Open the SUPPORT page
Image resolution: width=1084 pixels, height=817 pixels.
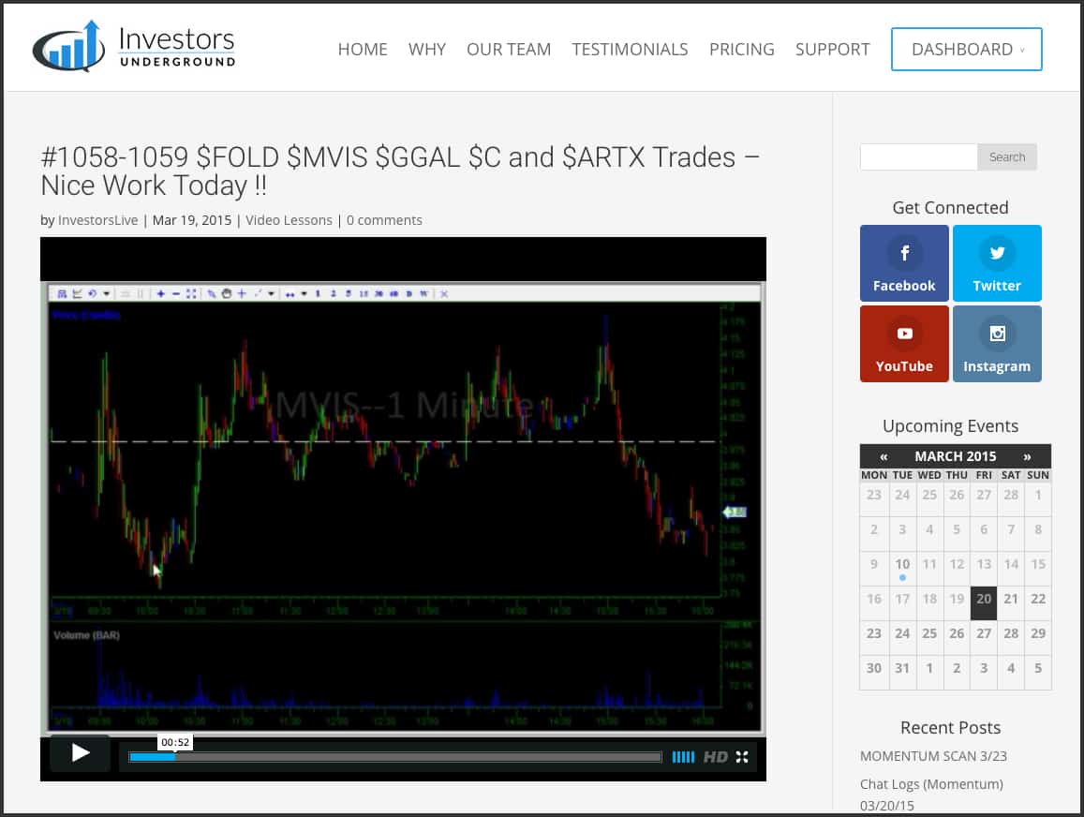pyautogui.click(x=832, y=49)
